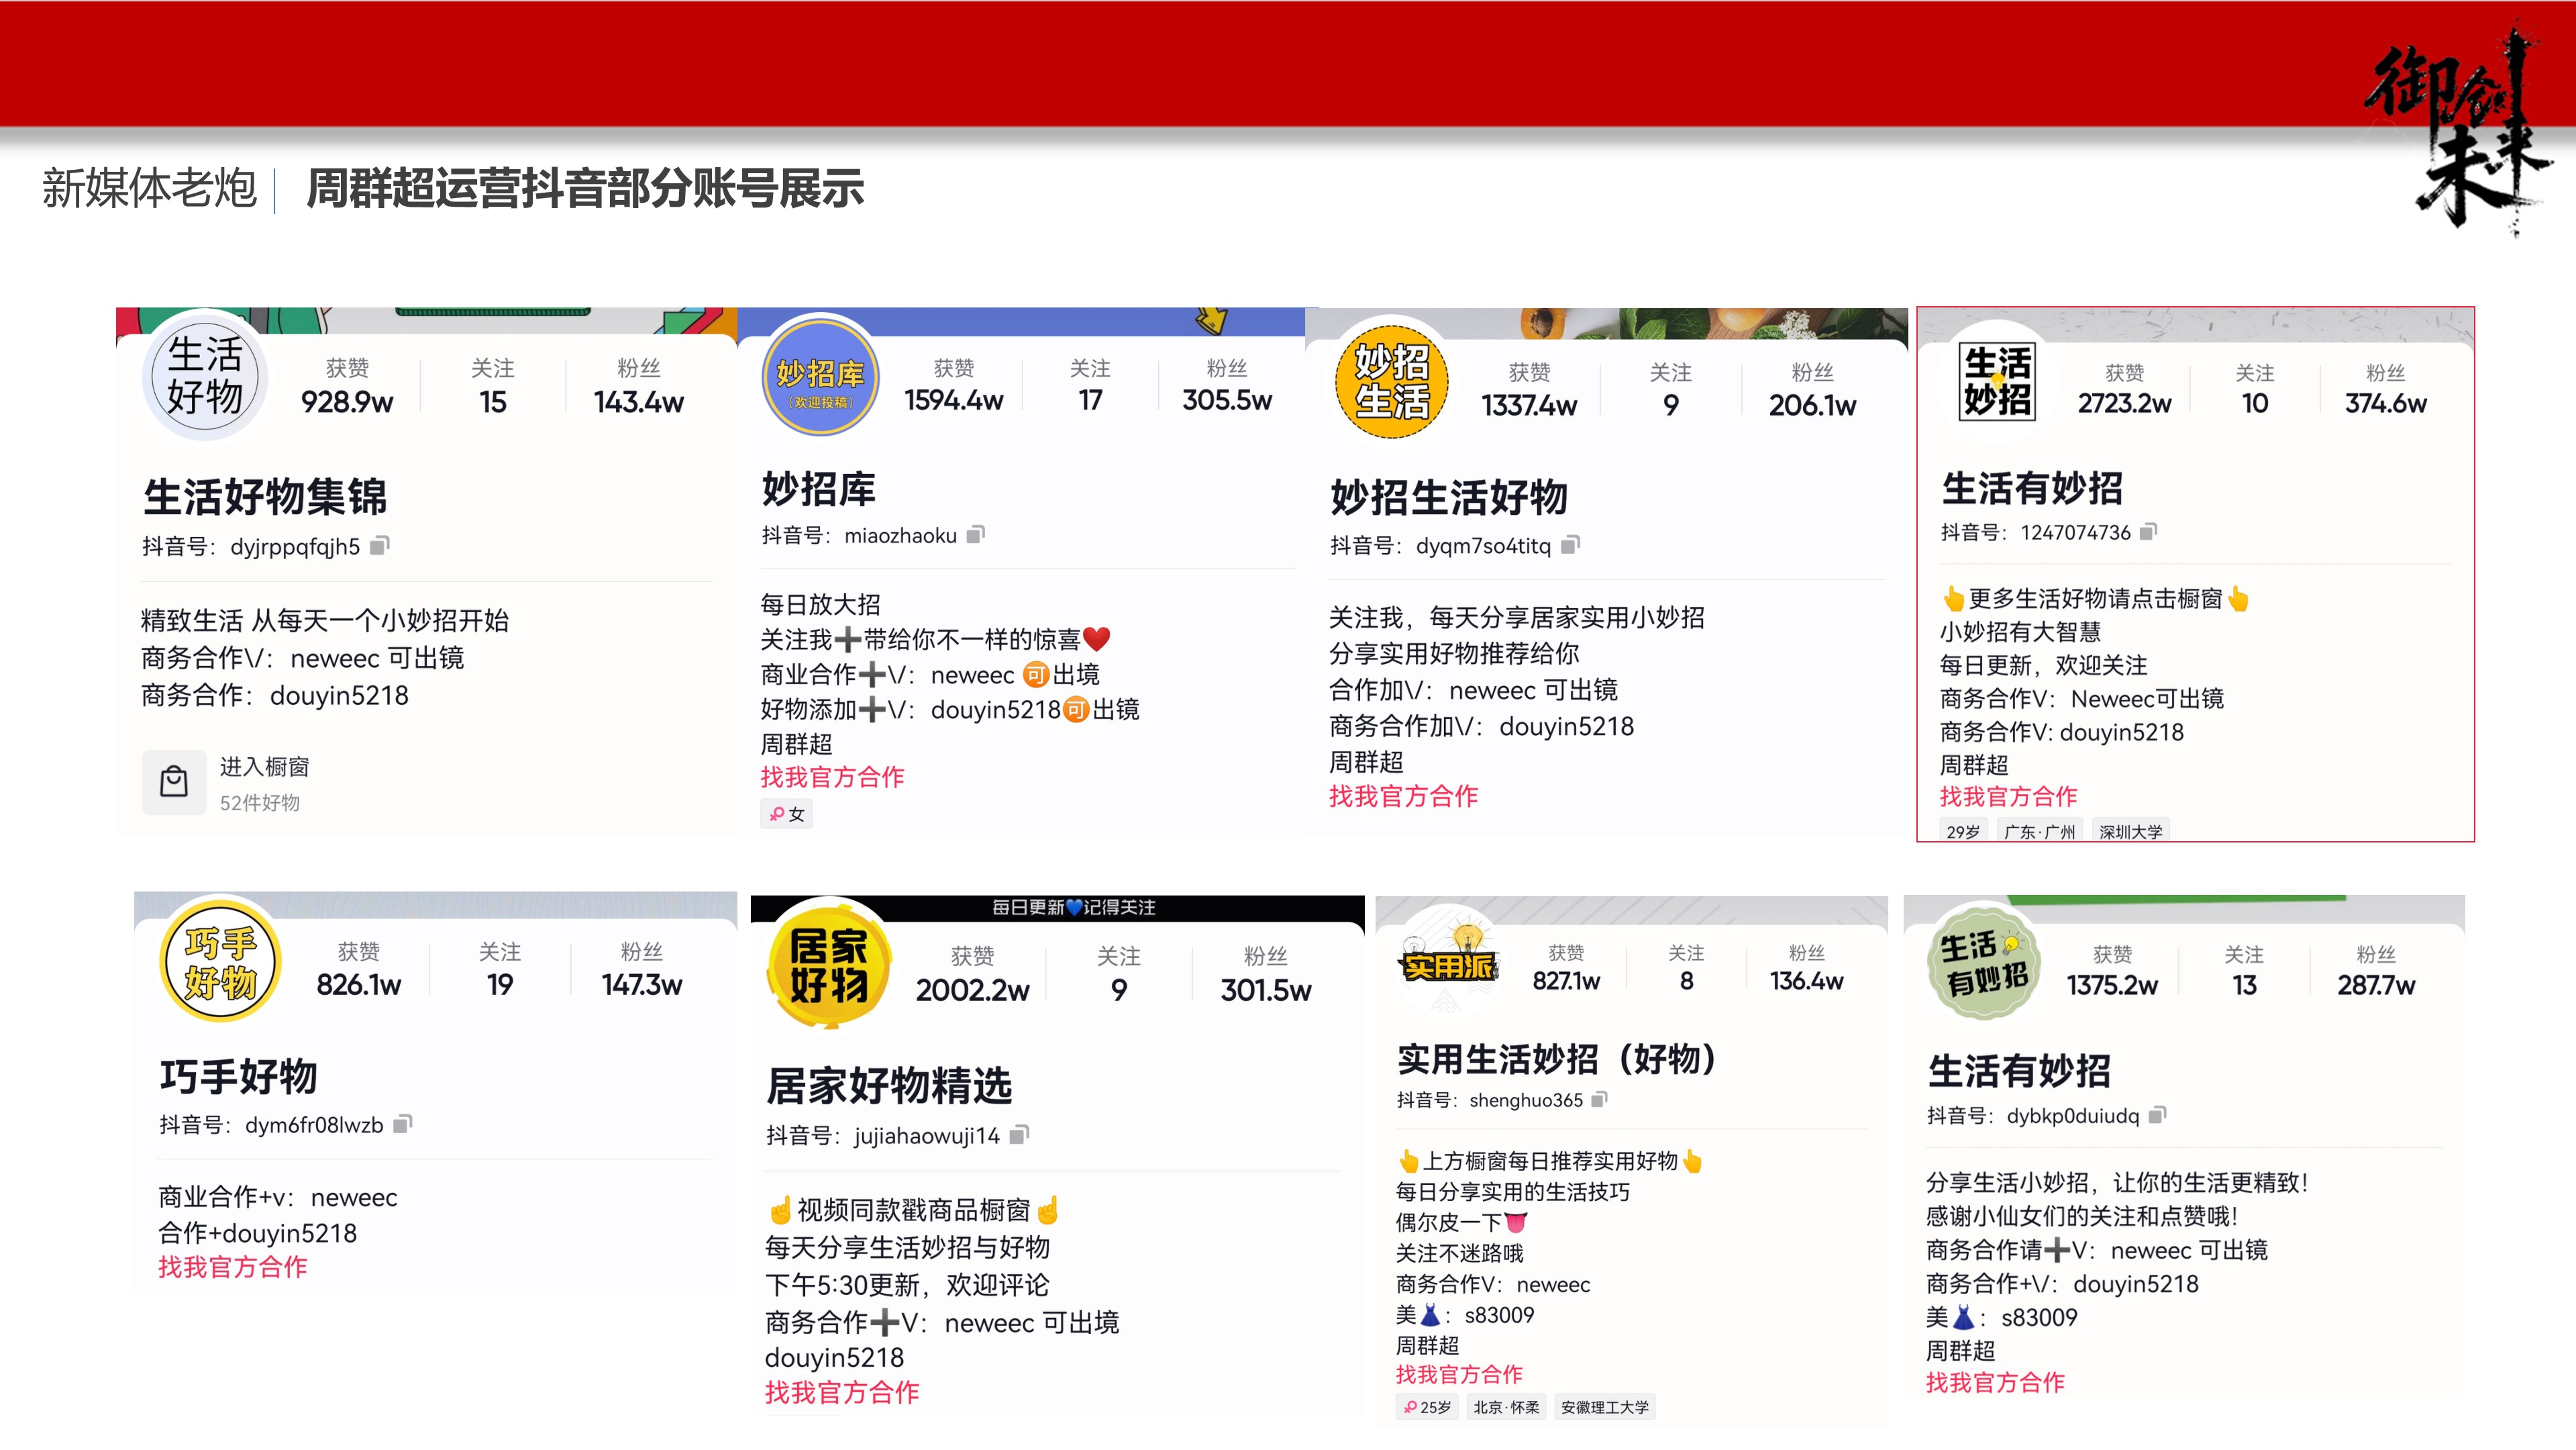Click the 广东·广州 location tag

click(2040, 832)
